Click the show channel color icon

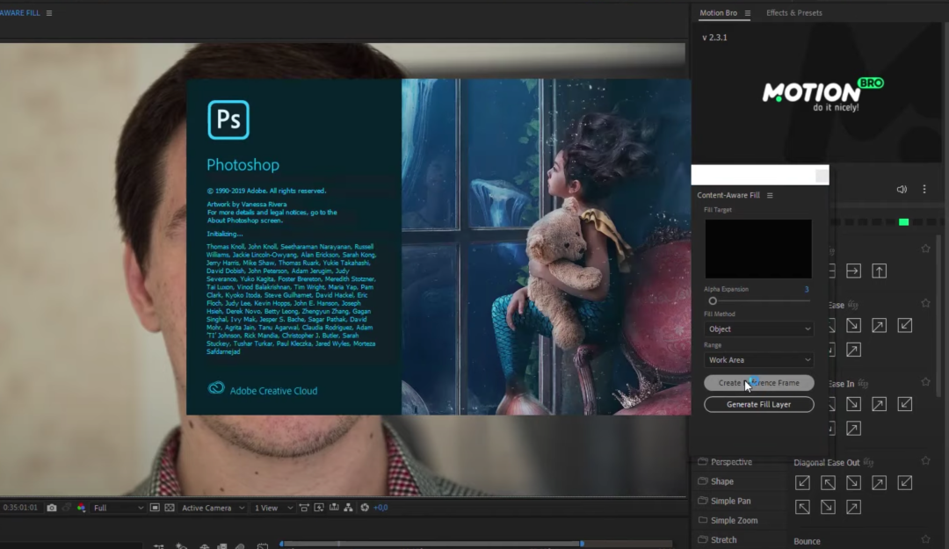pos(82,508)
